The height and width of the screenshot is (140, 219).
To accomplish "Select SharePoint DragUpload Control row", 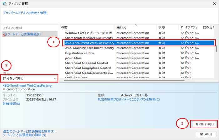I will [88, 68].
